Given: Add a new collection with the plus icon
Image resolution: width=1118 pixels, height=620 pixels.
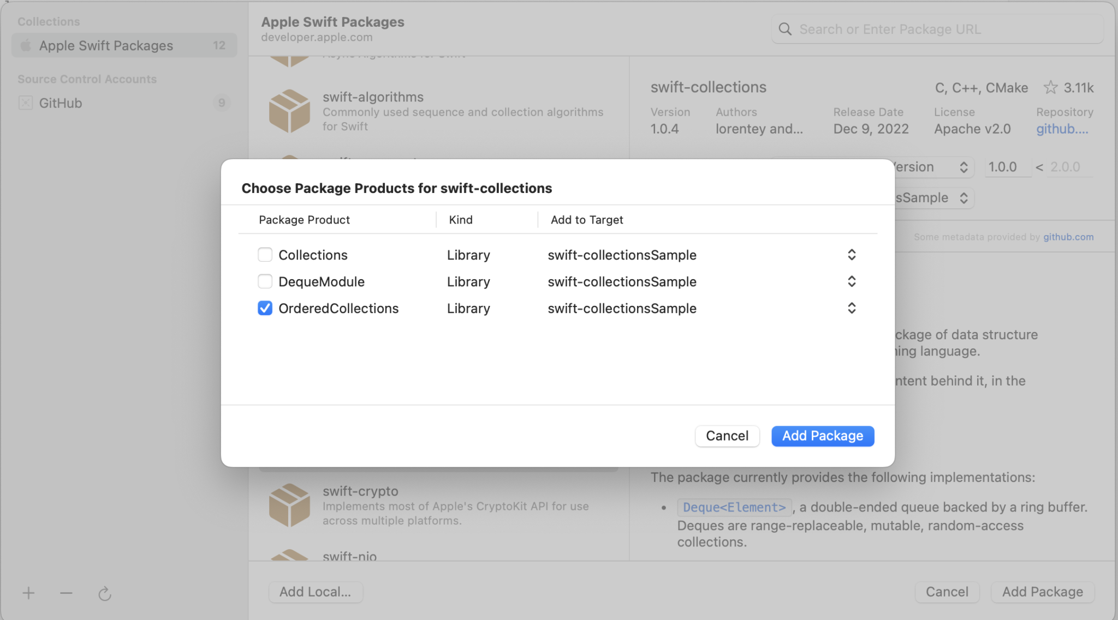Looking at the screenshot, I should click(x=28, y=593).
